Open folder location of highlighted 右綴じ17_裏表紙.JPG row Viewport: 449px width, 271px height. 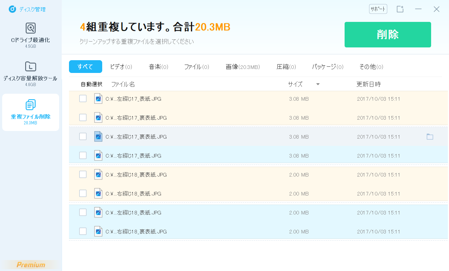(x=430, y=137)
